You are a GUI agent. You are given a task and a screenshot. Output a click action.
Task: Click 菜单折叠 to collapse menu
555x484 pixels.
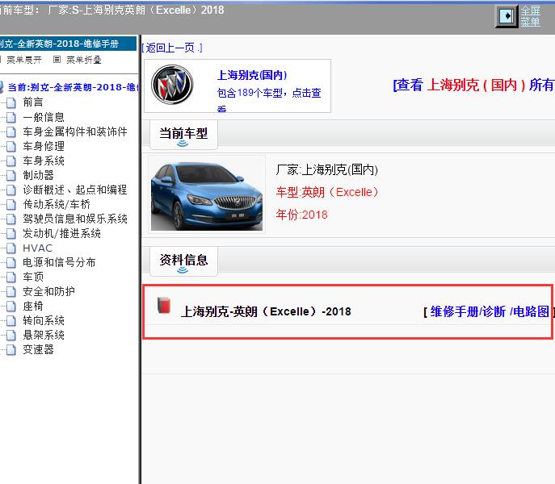[84, 60]
